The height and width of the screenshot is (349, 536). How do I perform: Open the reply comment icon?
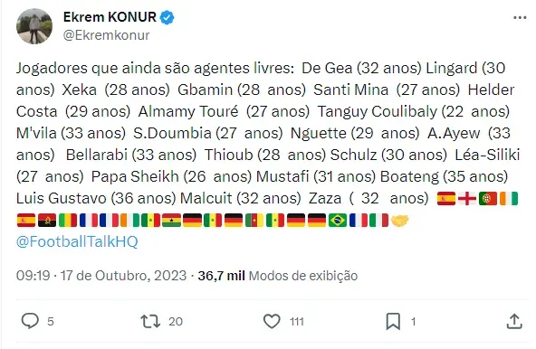[30, 321]
